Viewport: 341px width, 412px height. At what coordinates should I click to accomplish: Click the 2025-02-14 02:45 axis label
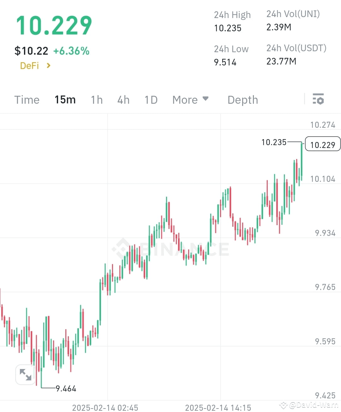pyautogui.click(x=105, y=408)
